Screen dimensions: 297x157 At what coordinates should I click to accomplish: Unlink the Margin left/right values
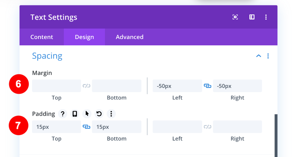tap(208, 86)
